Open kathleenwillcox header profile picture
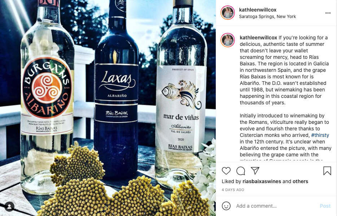 pyautogui.click(x=228, y=13)
